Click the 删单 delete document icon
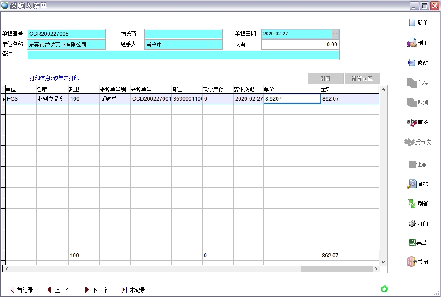This screenshot has width=441, height=297. [418, 43]
